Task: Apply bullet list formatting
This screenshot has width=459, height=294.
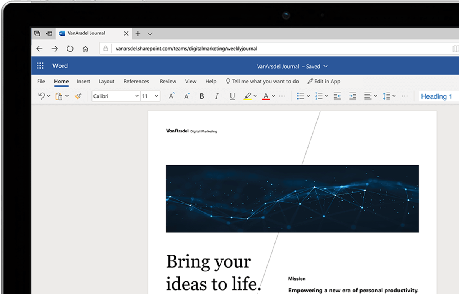Action: pos(301,96)
